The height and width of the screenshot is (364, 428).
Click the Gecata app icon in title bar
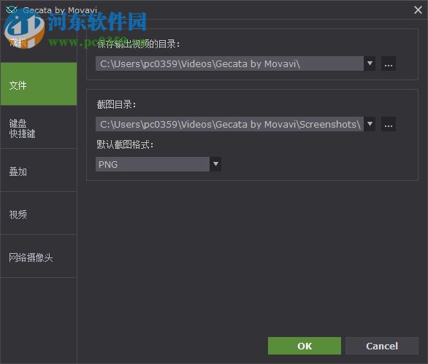12,10
